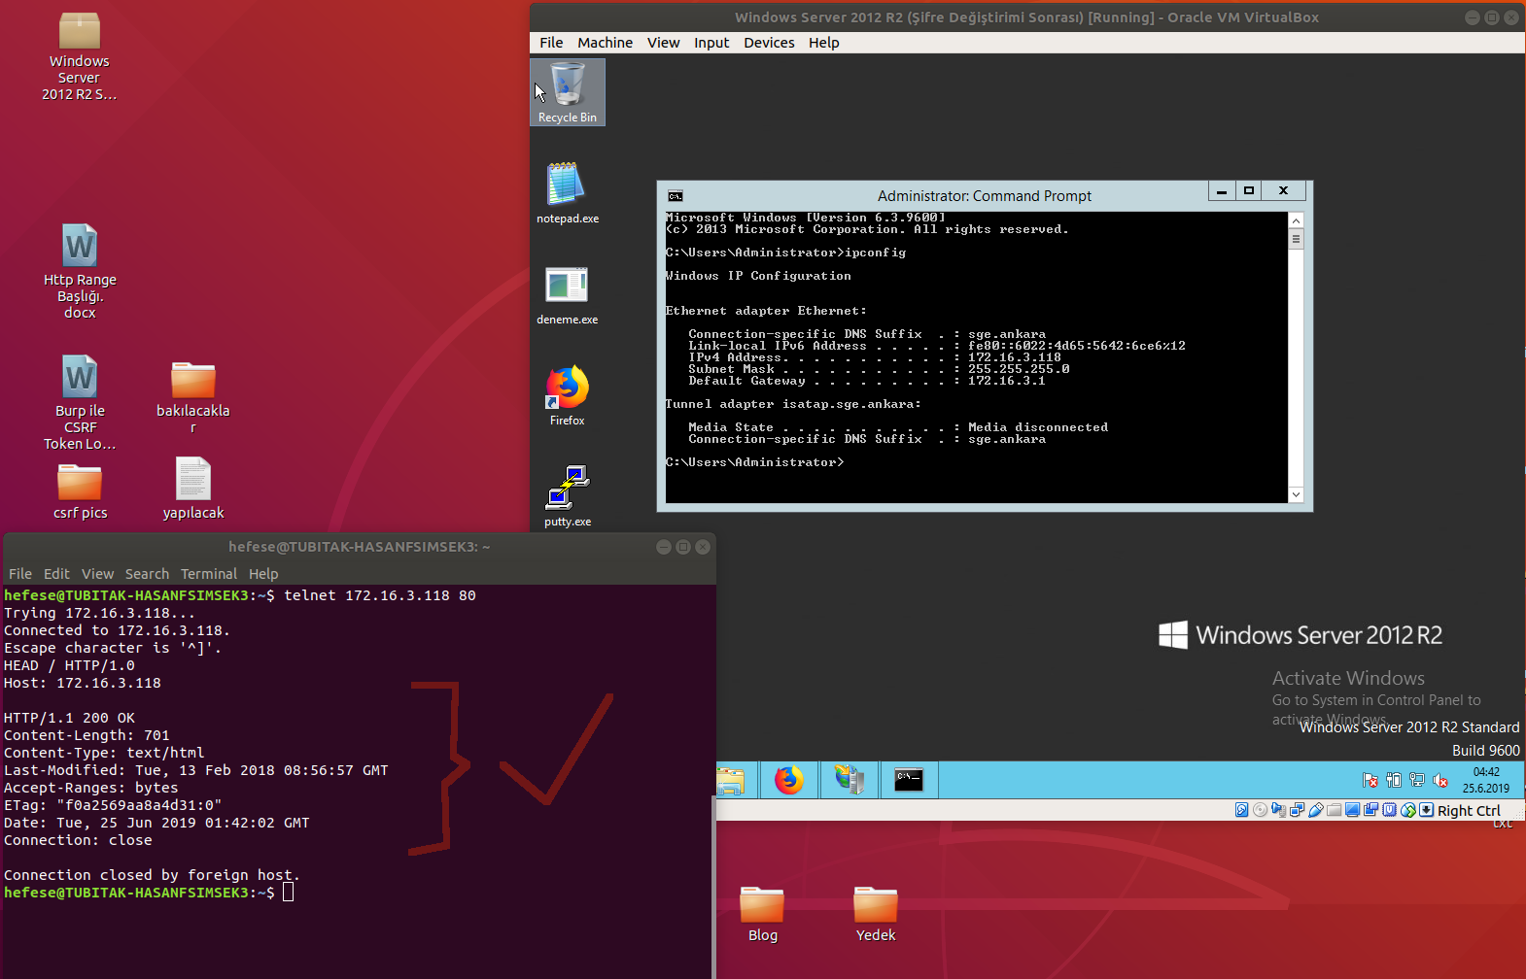Viewport: 1526px width, 979px height.
Task: Click the IPv4 Address line in Command Prompt
Action: pos(875,357)
